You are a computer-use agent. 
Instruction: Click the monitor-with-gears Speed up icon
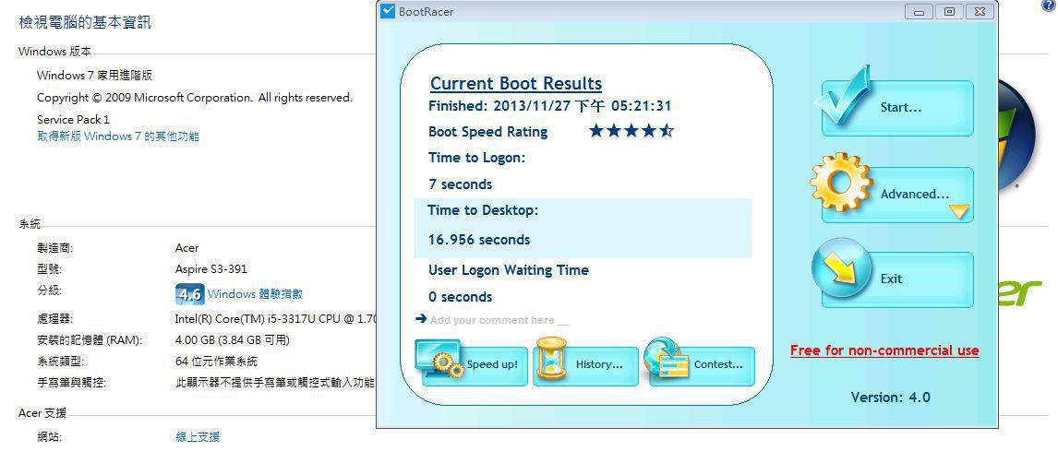(x=439, y=358)
